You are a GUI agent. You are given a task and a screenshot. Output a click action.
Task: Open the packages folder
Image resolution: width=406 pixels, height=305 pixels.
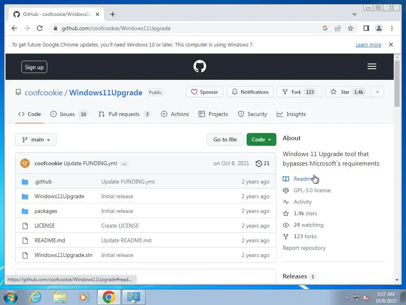tap(46, 211)
